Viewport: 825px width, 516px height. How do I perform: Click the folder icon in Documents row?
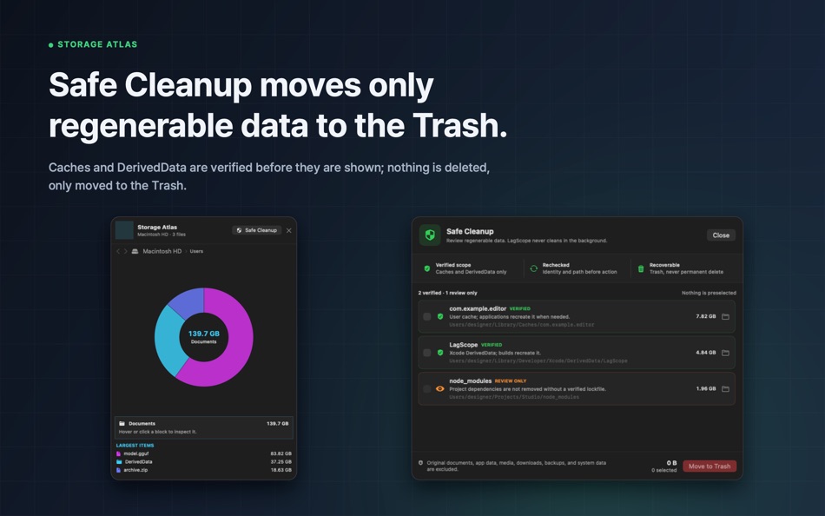tap(122, 423)
